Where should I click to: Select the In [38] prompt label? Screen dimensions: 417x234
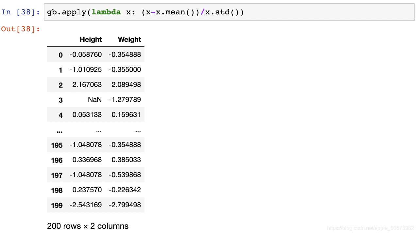click(x=21, y=12)
